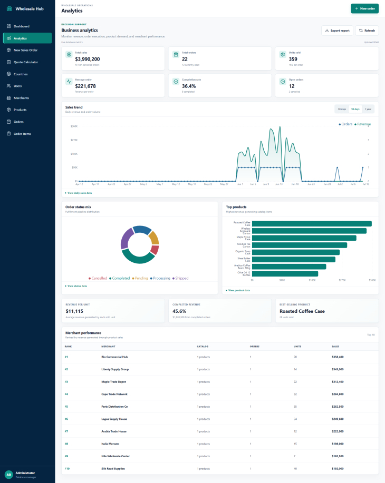
Task: Toggle Cancelled status in donut legend
Action: [98, 278]
